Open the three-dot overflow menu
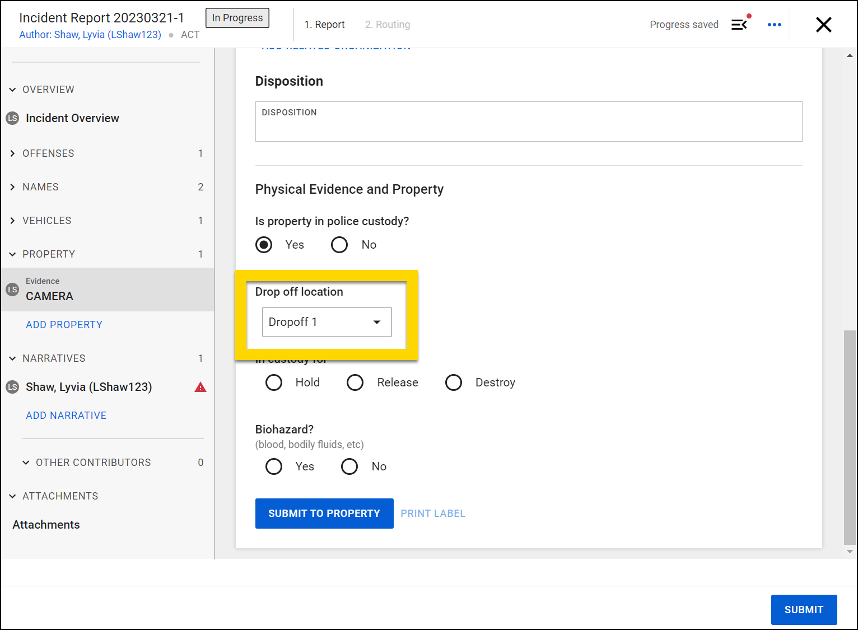This screenshot has width=858, height=630. [775, 25]
